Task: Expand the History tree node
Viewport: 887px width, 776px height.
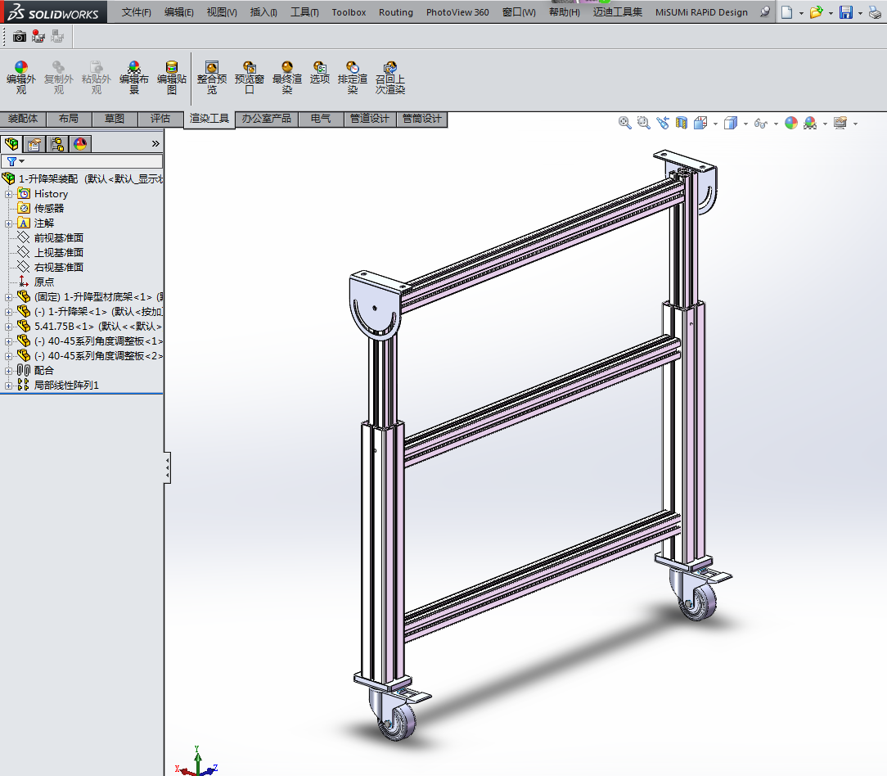Action: (9, 194)
